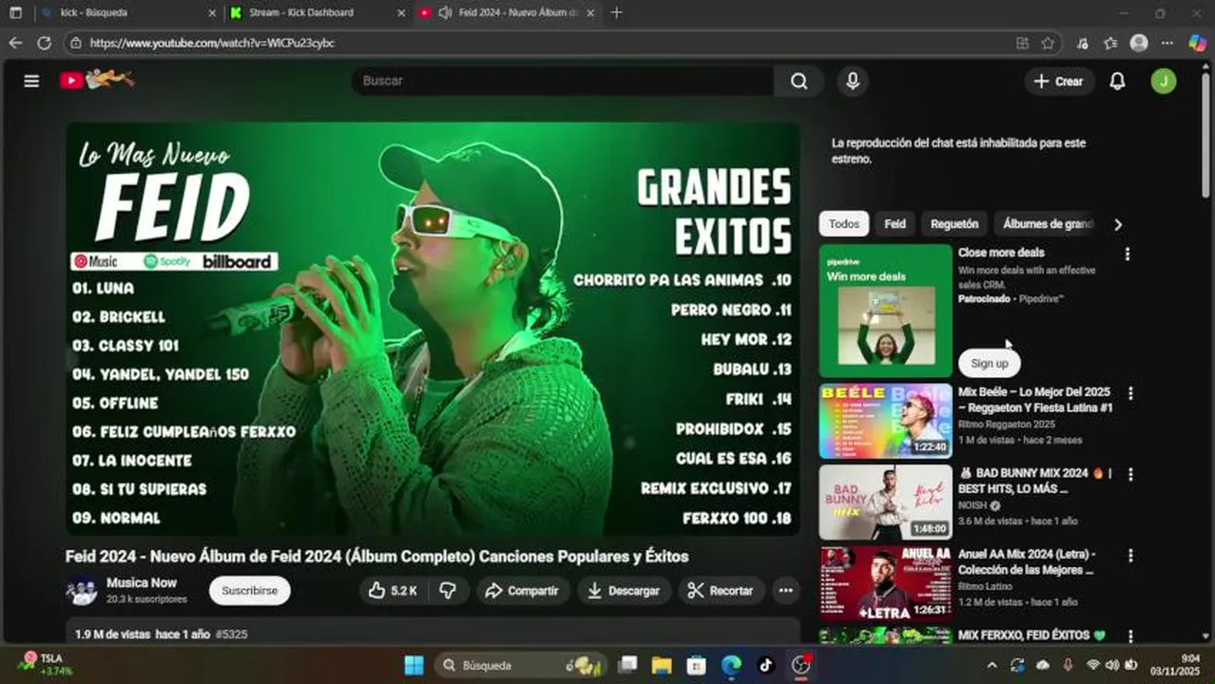This screenshot has height=684, width=1215.
Task: Open options for MIX FERXXO, FEID ÉXITOS
Action: 1130,636
